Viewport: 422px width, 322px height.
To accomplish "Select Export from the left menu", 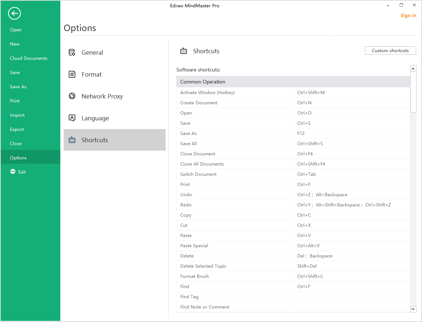I will pyautogui.click(x=17, y=129).
